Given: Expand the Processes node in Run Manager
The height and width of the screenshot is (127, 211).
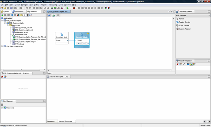Looking at the screenshot, I should pyautogui.click(x=2, y=108).
